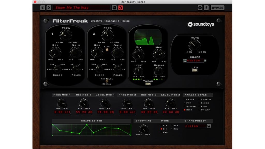This screenshot has height=149, width=265.
Task: Click the Mod knob next to the scope
Action: pyautogui.click(x=159, y=54)
